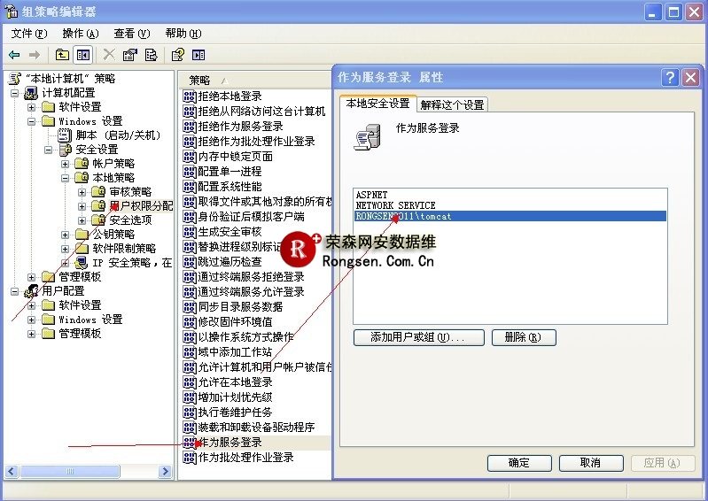
Task: Click the Properties toolbar icon
Action: click(130, 55)
